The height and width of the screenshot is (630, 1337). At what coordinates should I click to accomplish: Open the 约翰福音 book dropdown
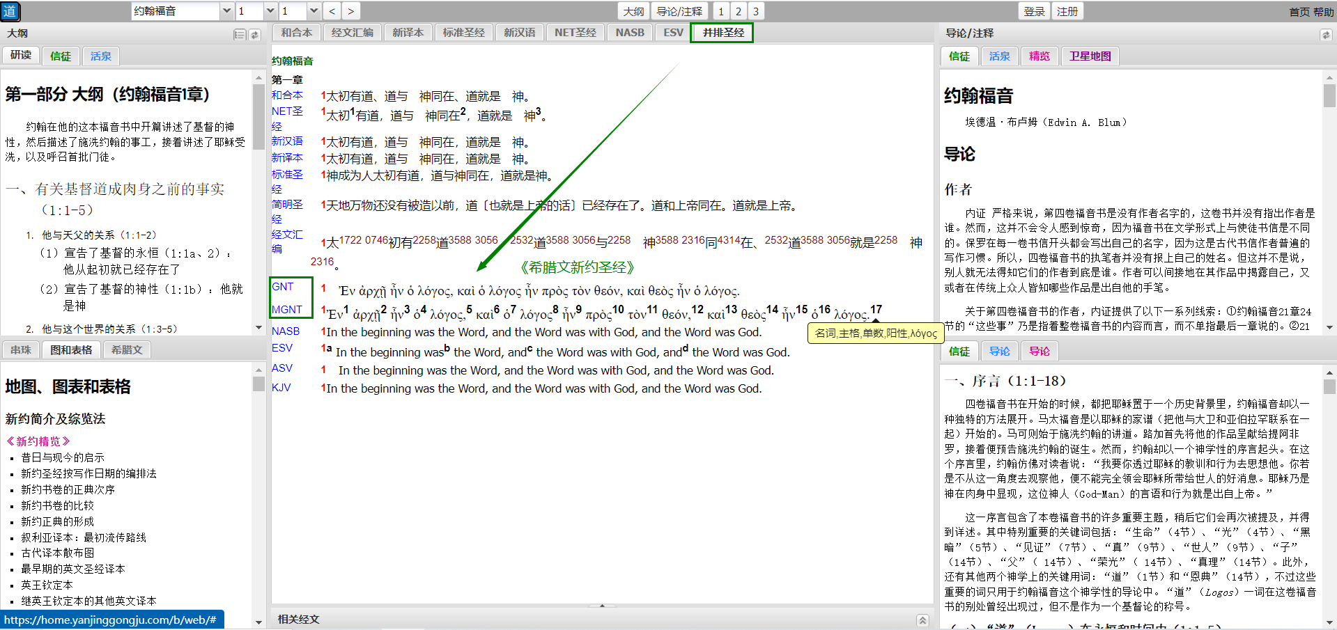click(x=226, y=11)
